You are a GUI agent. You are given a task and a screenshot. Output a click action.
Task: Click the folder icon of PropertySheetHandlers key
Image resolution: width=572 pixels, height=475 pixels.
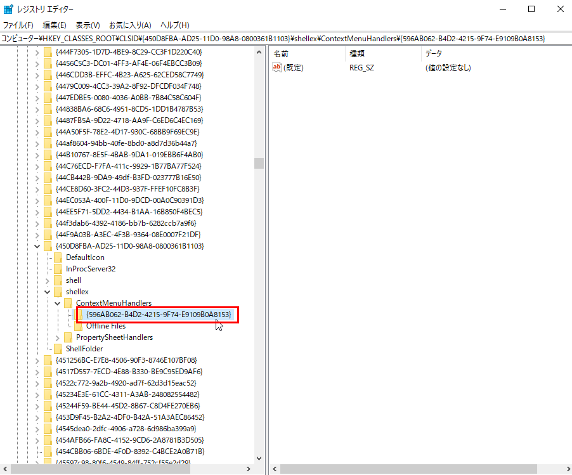68,337
